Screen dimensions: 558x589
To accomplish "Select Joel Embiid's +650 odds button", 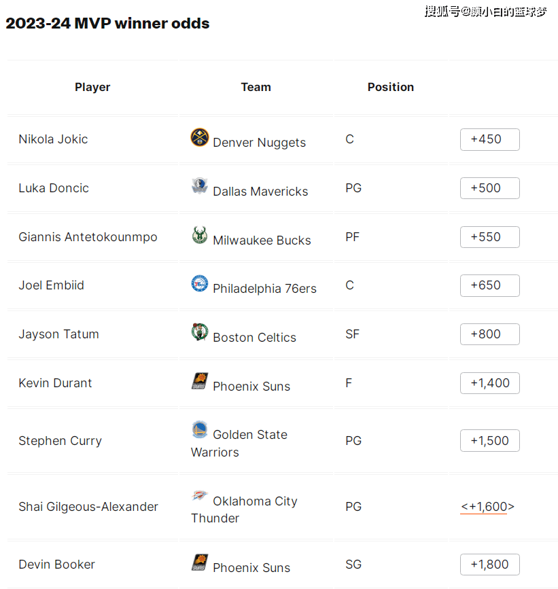I will [489, 285].
